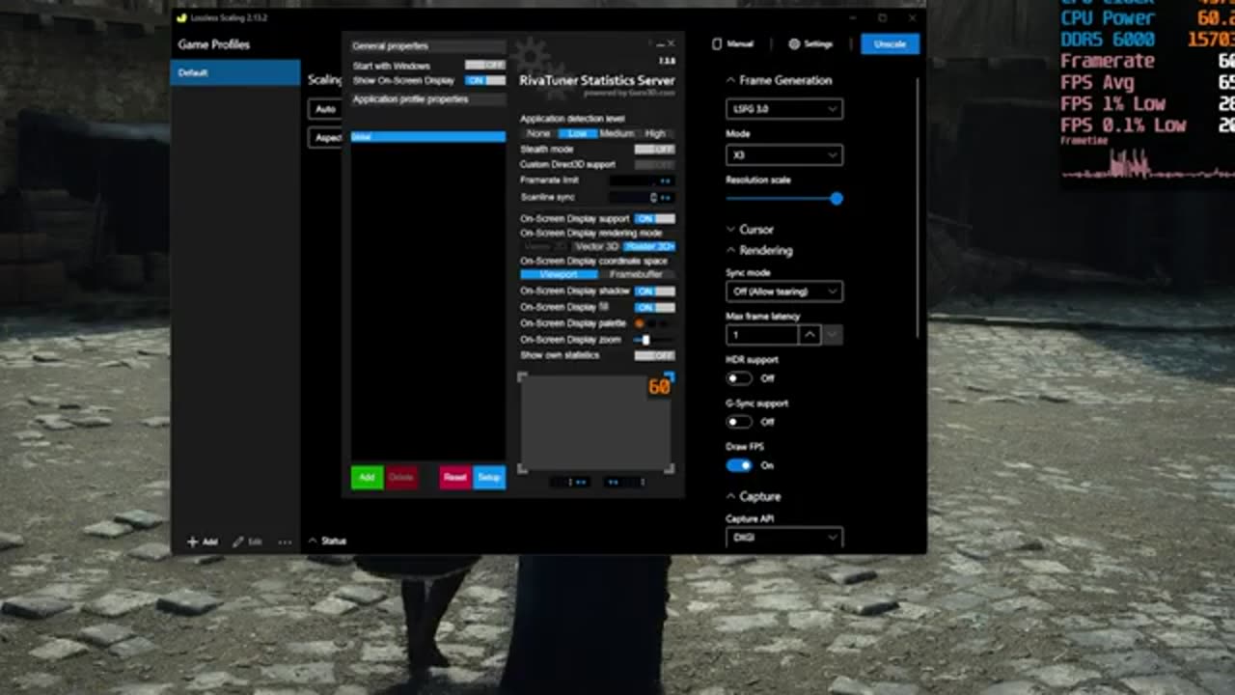This screenshot has height=695, width=1235.
Task: Pick the orange On-Screen Display palette color
Action: 639,323
